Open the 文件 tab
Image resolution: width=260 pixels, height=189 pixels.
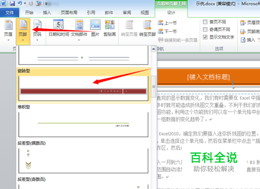point(9,12)
